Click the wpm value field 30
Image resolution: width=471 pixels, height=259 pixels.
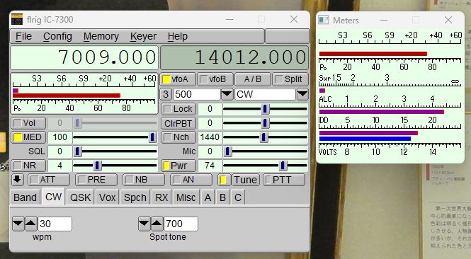(x=55, y=224)
